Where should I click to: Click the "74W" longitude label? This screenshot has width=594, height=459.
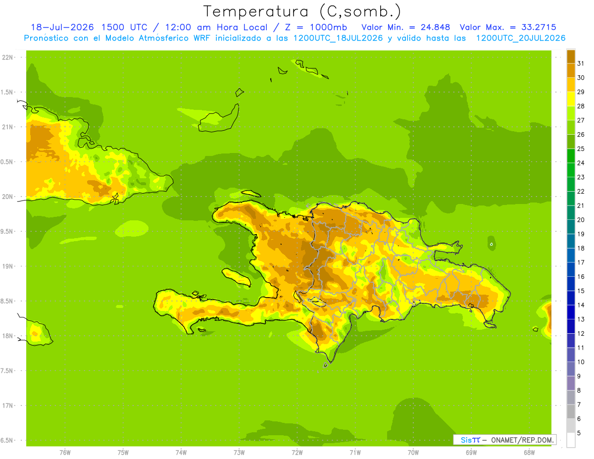[x=181, y=452]
